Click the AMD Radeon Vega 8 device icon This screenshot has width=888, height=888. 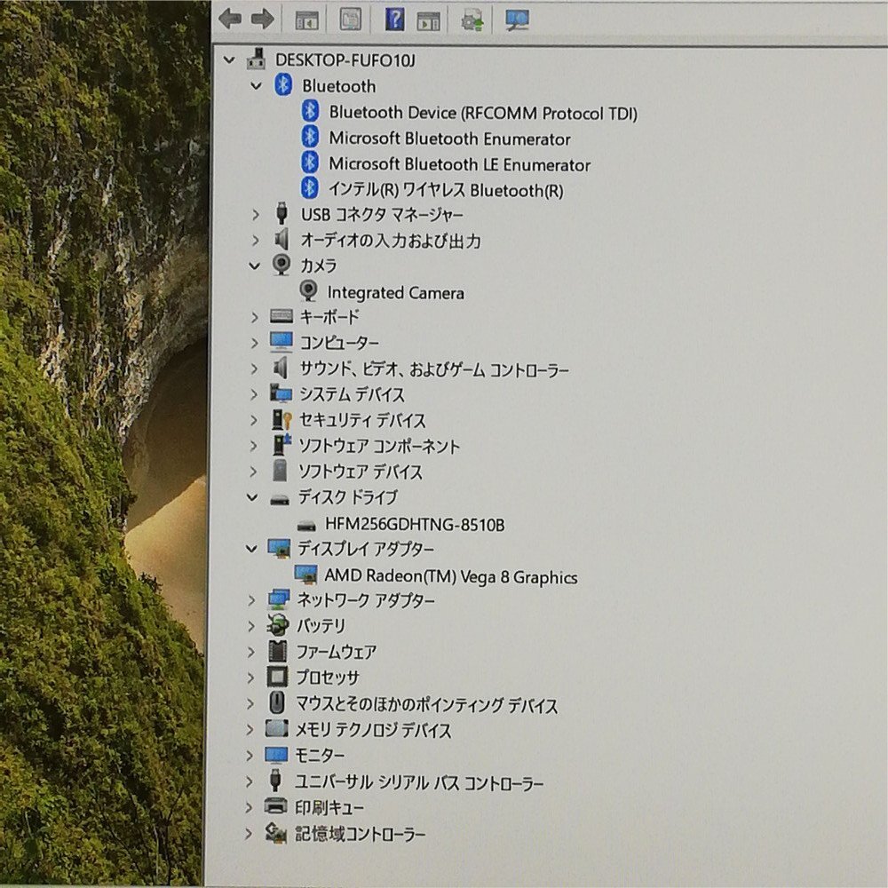305,575
